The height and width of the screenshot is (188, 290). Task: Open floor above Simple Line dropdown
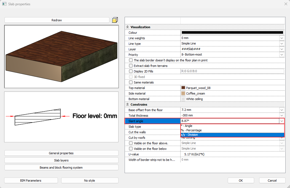(x=282, y=143)
